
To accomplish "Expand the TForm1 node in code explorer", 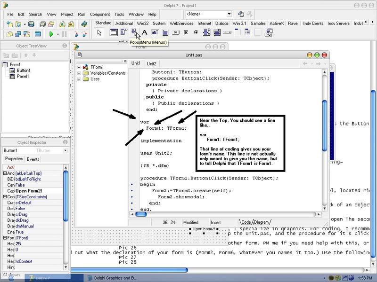I will click(79, 67).
